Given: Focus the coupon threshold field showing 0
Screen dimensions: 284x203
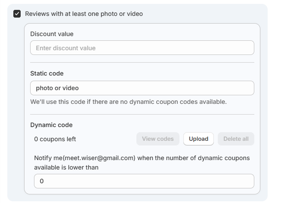Looking at the screenshot, I should click(144, 181).
